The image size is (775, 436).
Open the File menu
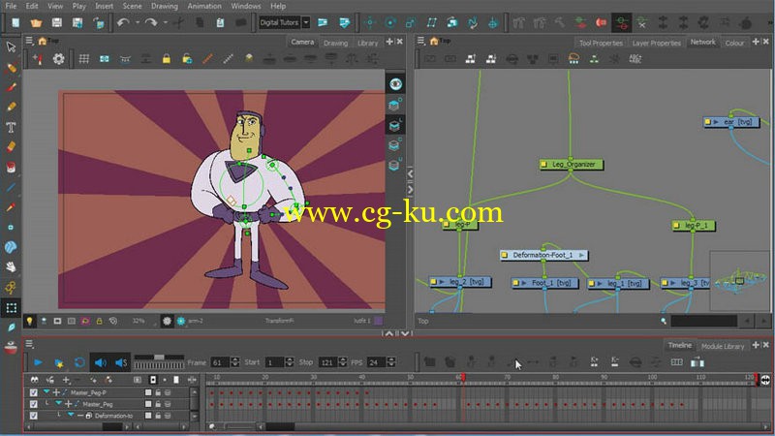(11, 6)
